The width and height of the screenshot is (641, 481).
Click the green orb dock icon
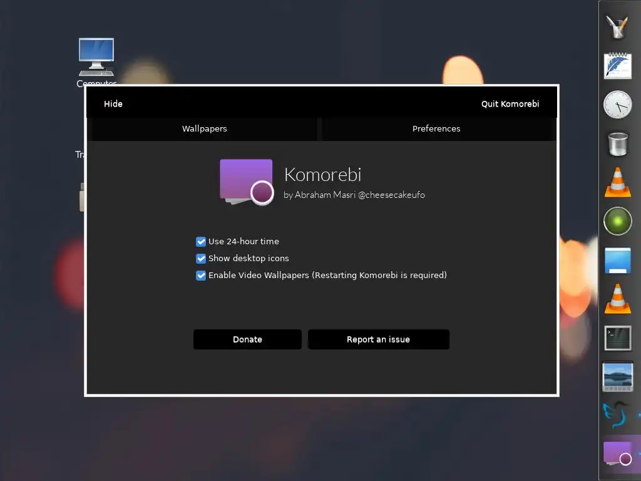point(617,221)
